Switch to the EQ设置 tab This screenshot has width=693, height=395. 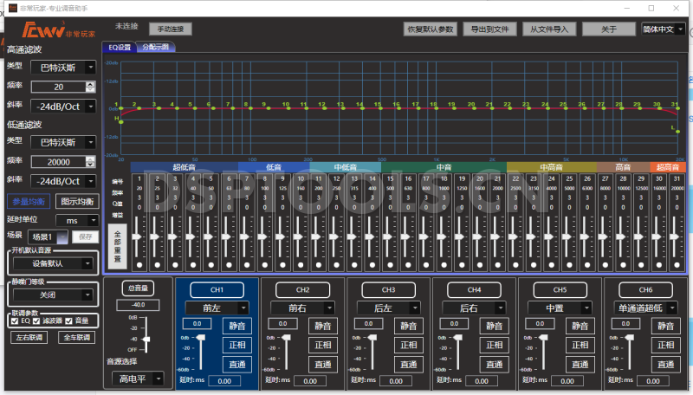(119, 47)
